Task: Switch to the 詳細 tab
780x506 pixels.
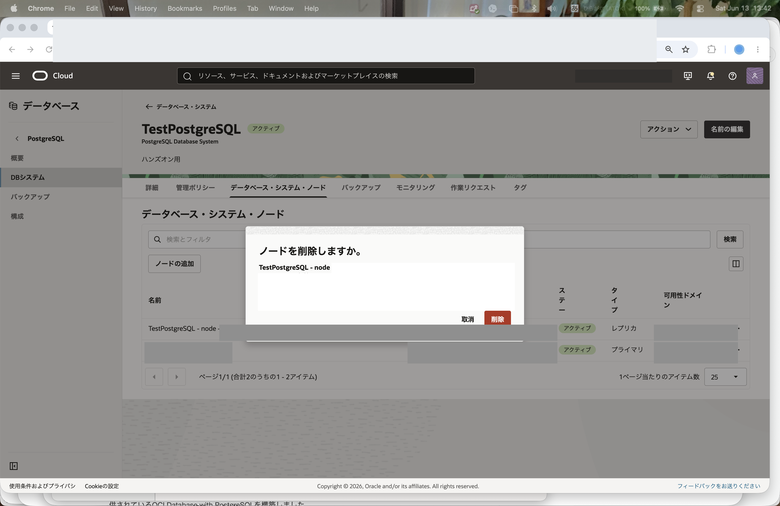Action: point(152,188)
